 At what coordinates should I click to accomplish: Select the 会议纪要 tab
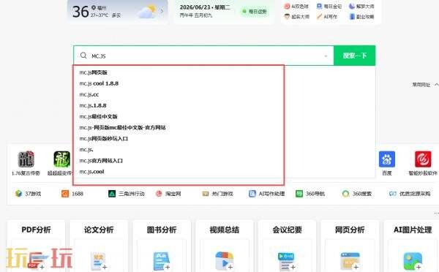click(287, 230)
